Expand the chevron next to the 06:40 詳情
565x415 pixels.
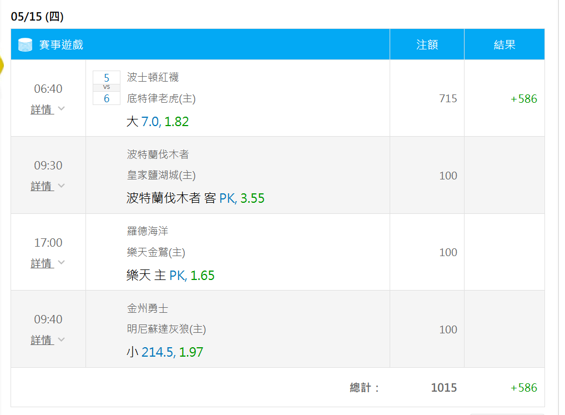pyautogui.click(x=61, y=108)
